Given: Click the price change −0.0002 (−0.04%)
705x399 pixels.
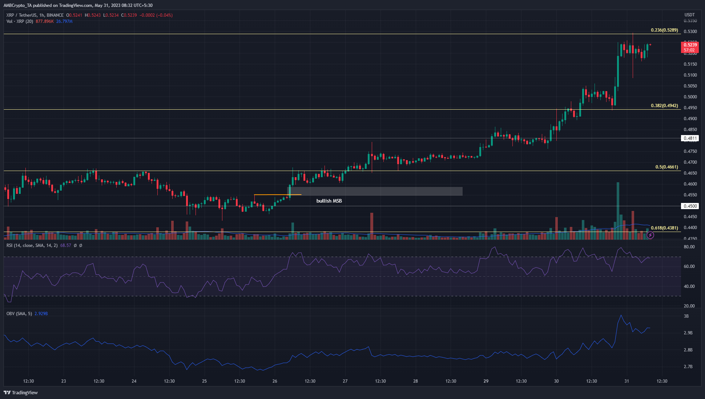Looking at the screenshot, I should tap(156, 15).
